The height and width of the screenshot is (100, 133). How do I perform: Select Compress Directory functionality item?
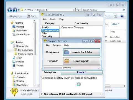click(x=73, y=27)
